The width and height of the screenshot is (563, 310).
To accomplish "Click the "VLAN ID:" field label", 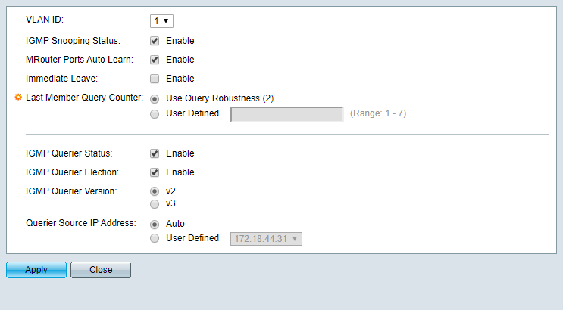I will point(44,21).
